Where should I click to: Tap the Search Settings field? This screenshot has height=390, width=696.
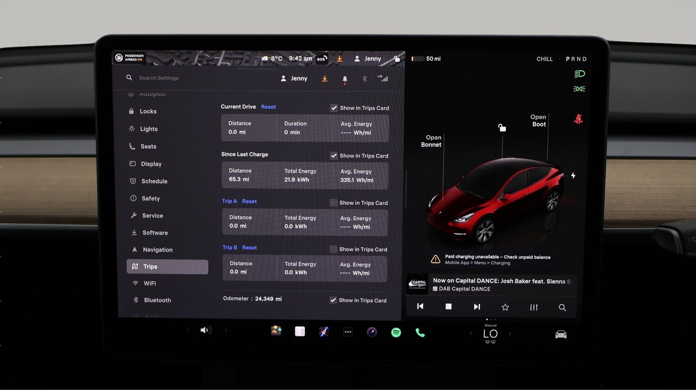[159, 77]
